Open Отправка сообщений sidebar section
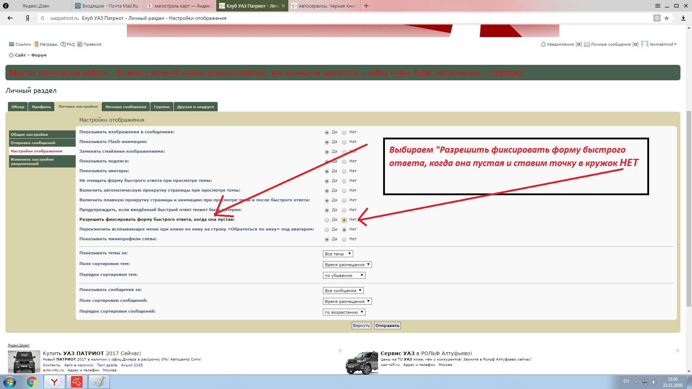Viewport: 692px width, 389px height. pos(33,143)
